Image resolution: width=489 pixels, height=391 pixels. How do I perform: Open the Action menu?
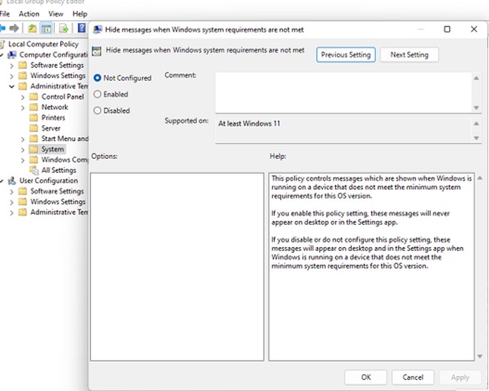(29, 13)
